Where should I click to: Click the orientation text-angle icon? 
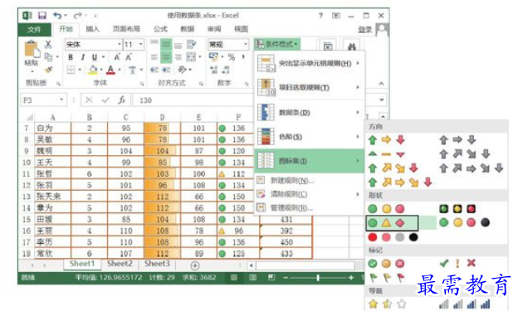tap(182, 70)
